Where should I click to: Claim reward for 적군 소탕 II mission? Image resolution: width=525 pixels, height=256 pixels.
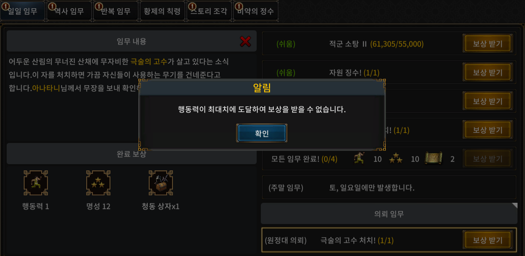pos(487,44)
